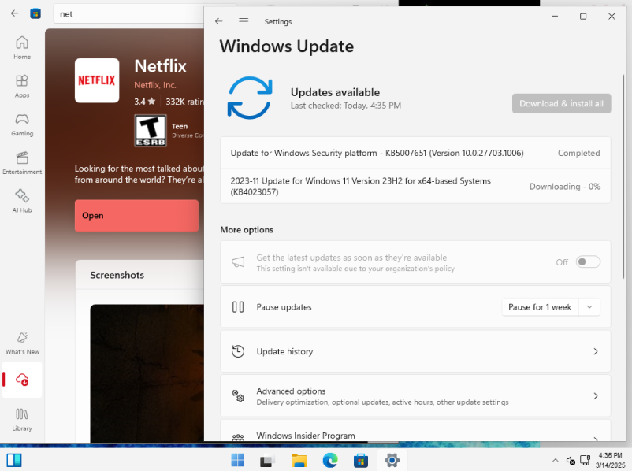The width and height of the screenshot is (632, 471).
Task: Open Microsoft Store from taskbar
Action: [361, 460]
